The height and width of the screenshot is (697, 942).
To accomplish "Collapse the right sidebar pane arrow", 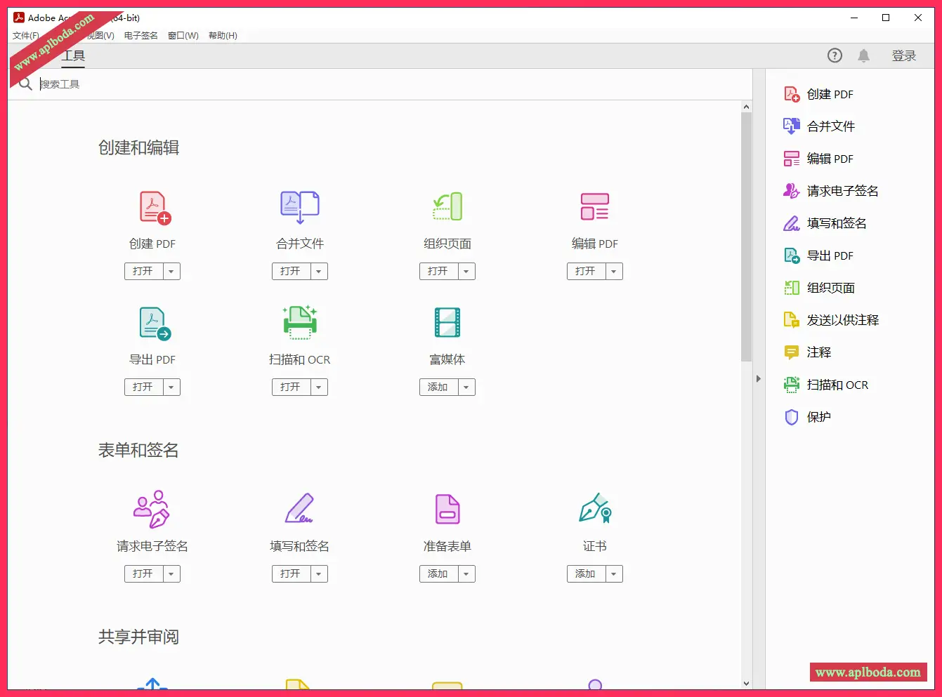I will (x=759, y=379).
